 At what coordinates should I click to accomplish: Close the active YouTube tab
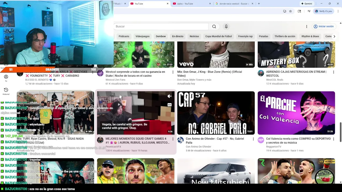click(168, 4)
